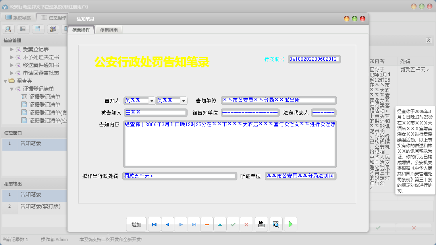This screenshot has width=436, height=245.
Task: Jump to the first record
Action: tap(154, 224)
